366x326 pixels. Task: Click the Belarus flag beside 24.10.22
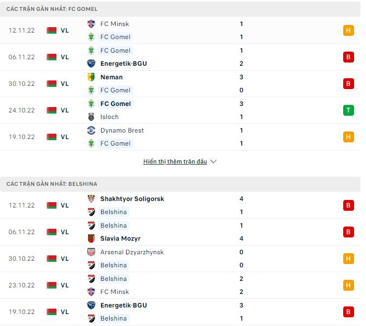click(x=52, y=110)
